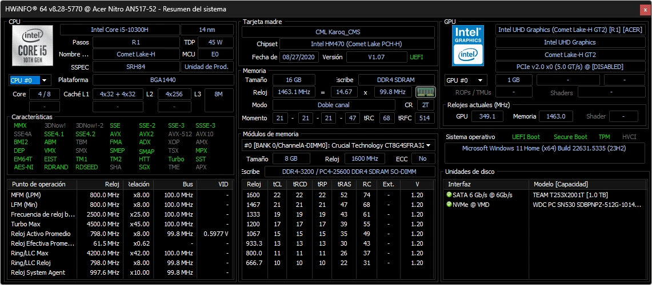The image size is (652, 285).
Task: Expand the memory module BANK 0 dropdown
Action: (338, 145)
